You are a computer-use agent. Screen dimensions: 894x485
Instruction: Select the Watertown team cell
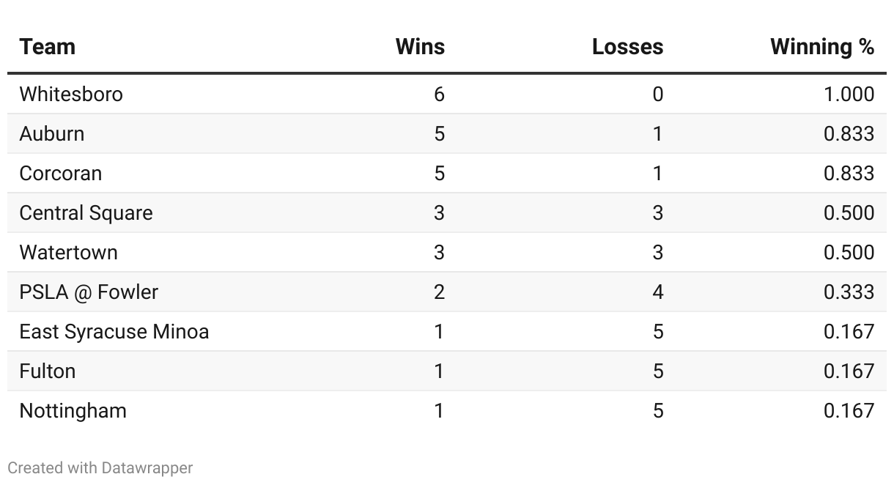pos(69,253)
